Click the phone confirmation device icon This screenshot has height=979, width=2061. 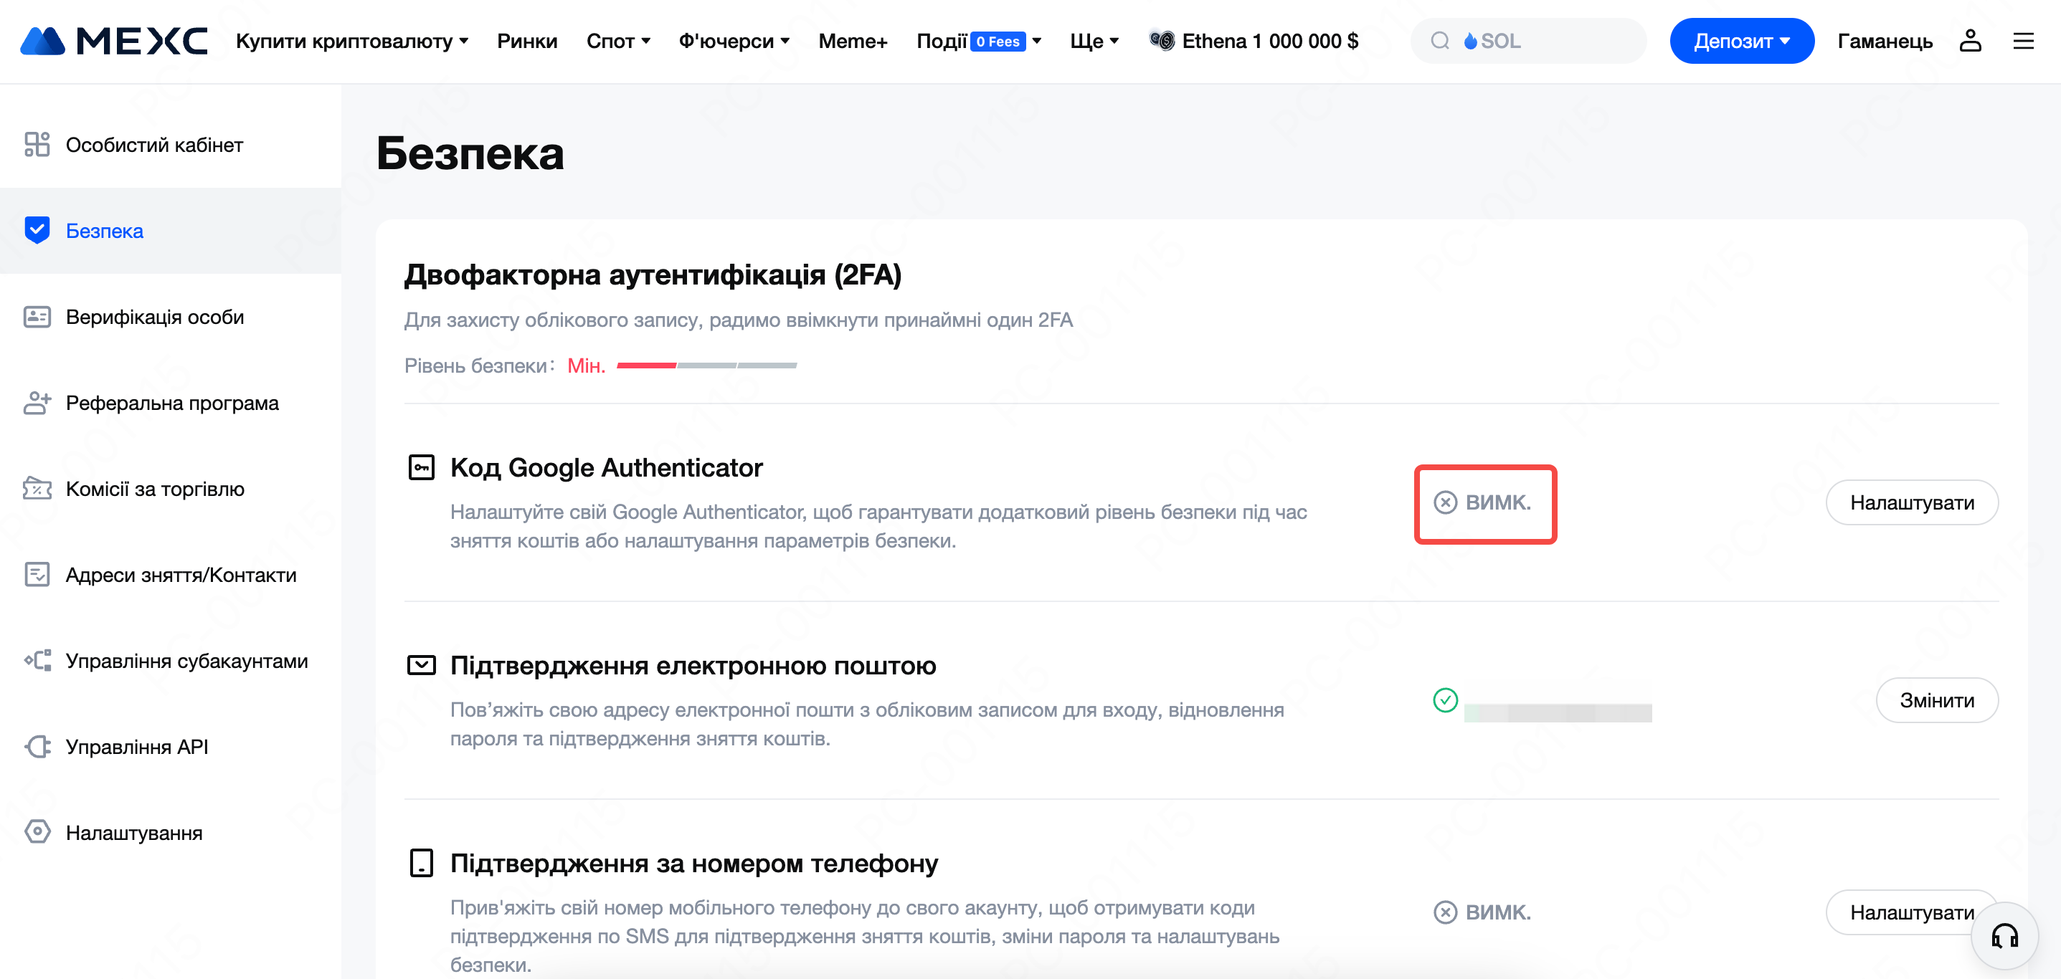point(421,863)
